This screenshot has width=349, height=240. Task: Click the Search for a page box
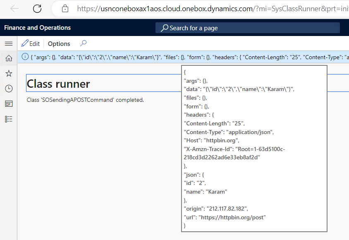(248, 28)
